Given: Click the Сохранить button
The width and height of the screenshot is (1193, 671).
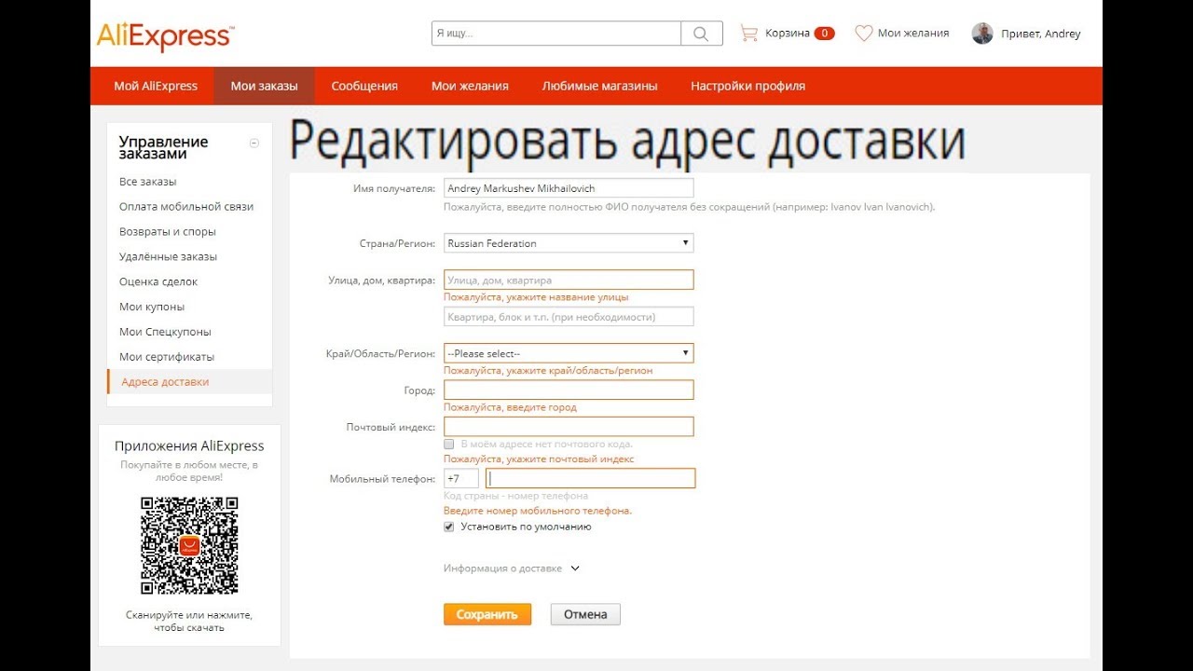Looking at the screenshot, I should click(487, 614).
